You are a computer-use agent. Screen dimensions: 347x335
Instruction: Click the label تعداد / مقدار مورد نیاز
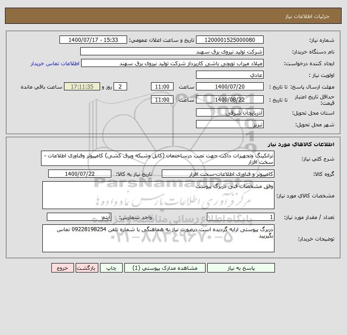(x=309, y=218)
